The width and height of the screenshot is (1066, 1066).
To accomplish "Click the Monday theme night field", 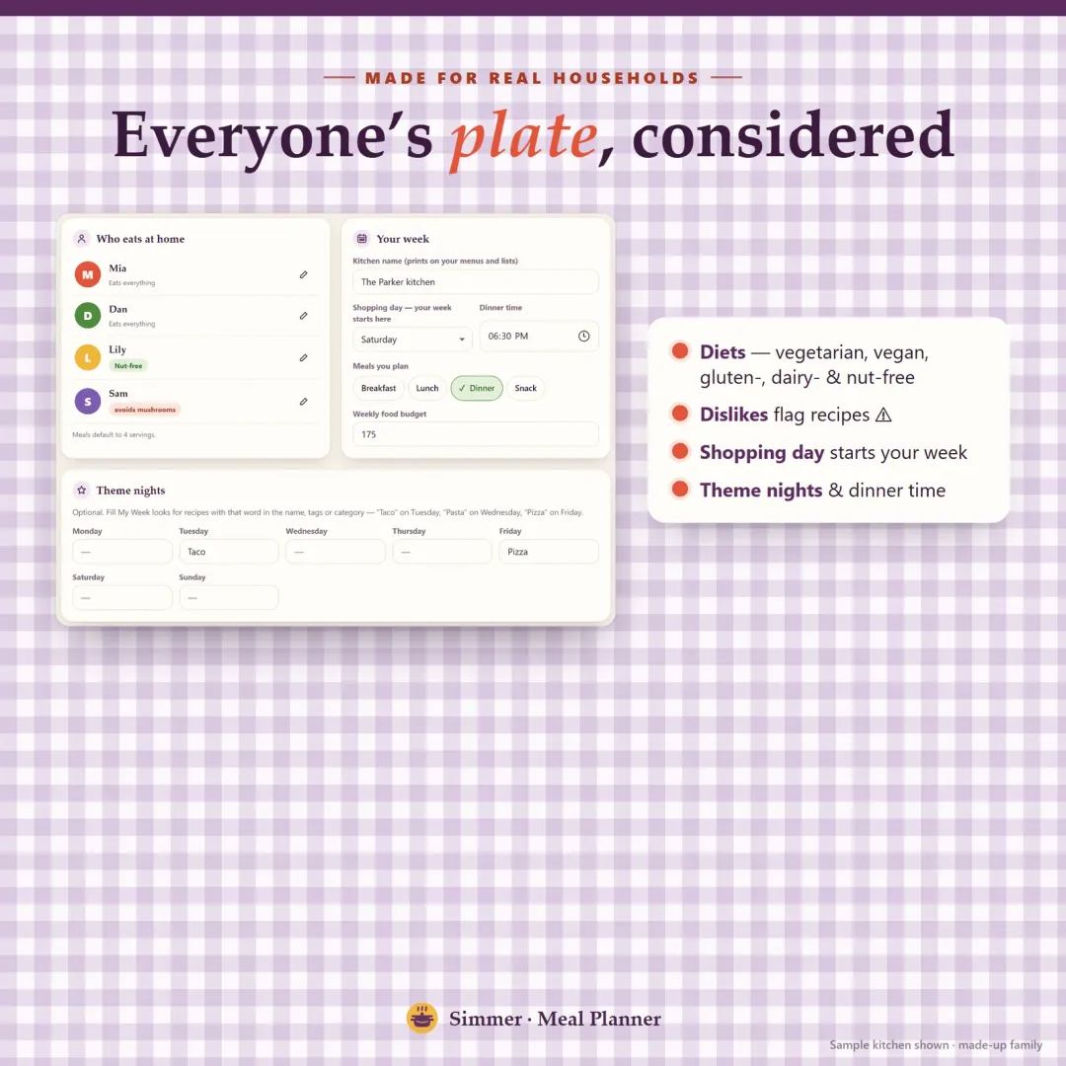I will point(122,552).
